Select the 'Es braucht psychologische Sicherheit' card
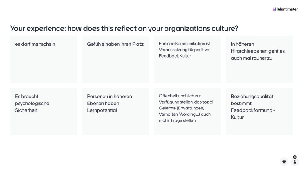303x170 pixels. (43, 112)
